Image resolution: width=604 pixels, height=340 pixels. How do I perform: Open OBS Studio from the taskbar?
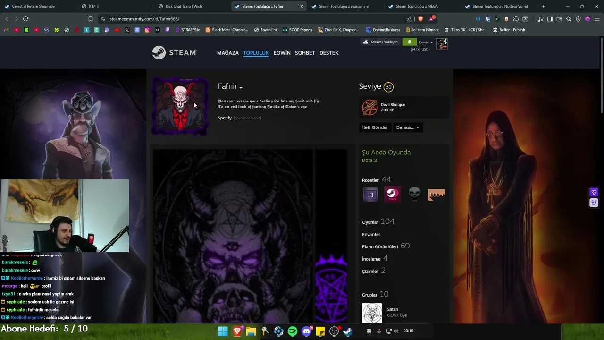pyautogui.click(x=334, y=331)
